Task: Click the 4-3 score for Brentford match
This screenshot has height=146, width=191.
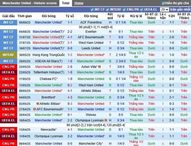Action: tap(70, 97)
